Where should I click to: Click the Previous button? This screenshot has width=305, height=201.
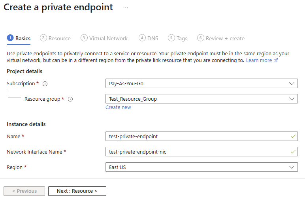(x=24, y=191)
